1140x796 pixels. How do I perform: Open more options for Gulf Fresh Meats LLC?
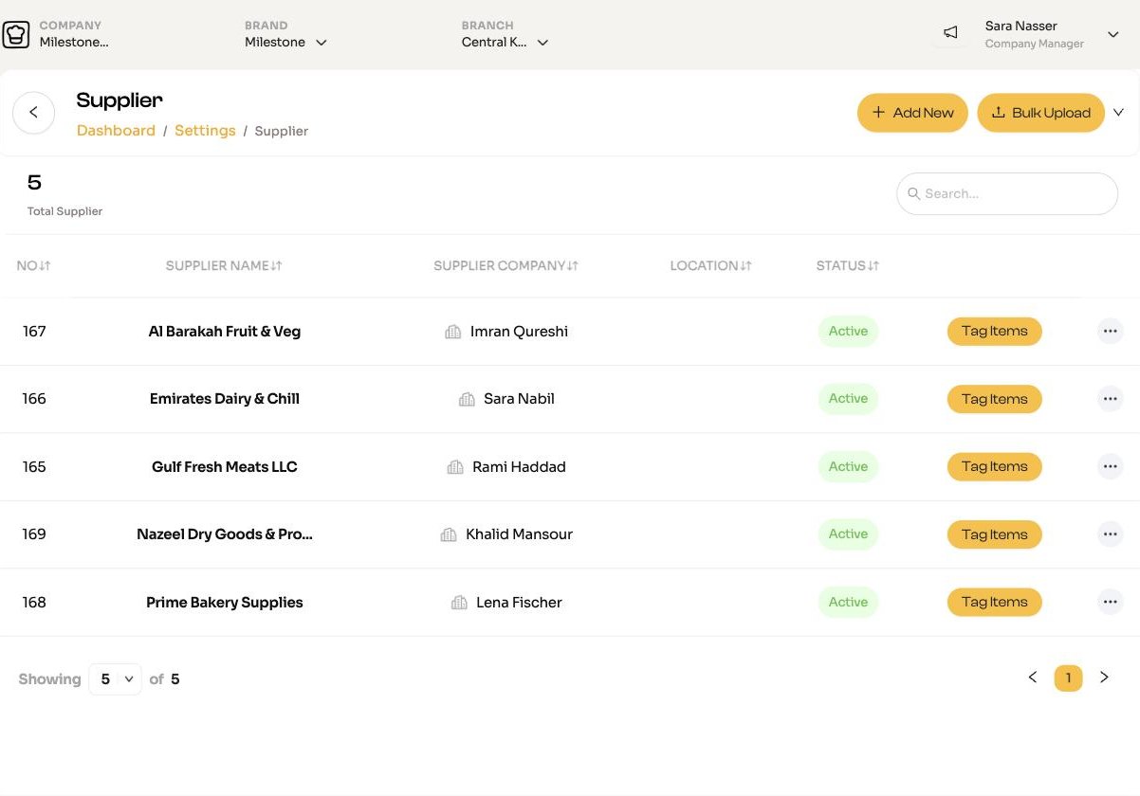pyautogui.click(x=1110, y=466)
